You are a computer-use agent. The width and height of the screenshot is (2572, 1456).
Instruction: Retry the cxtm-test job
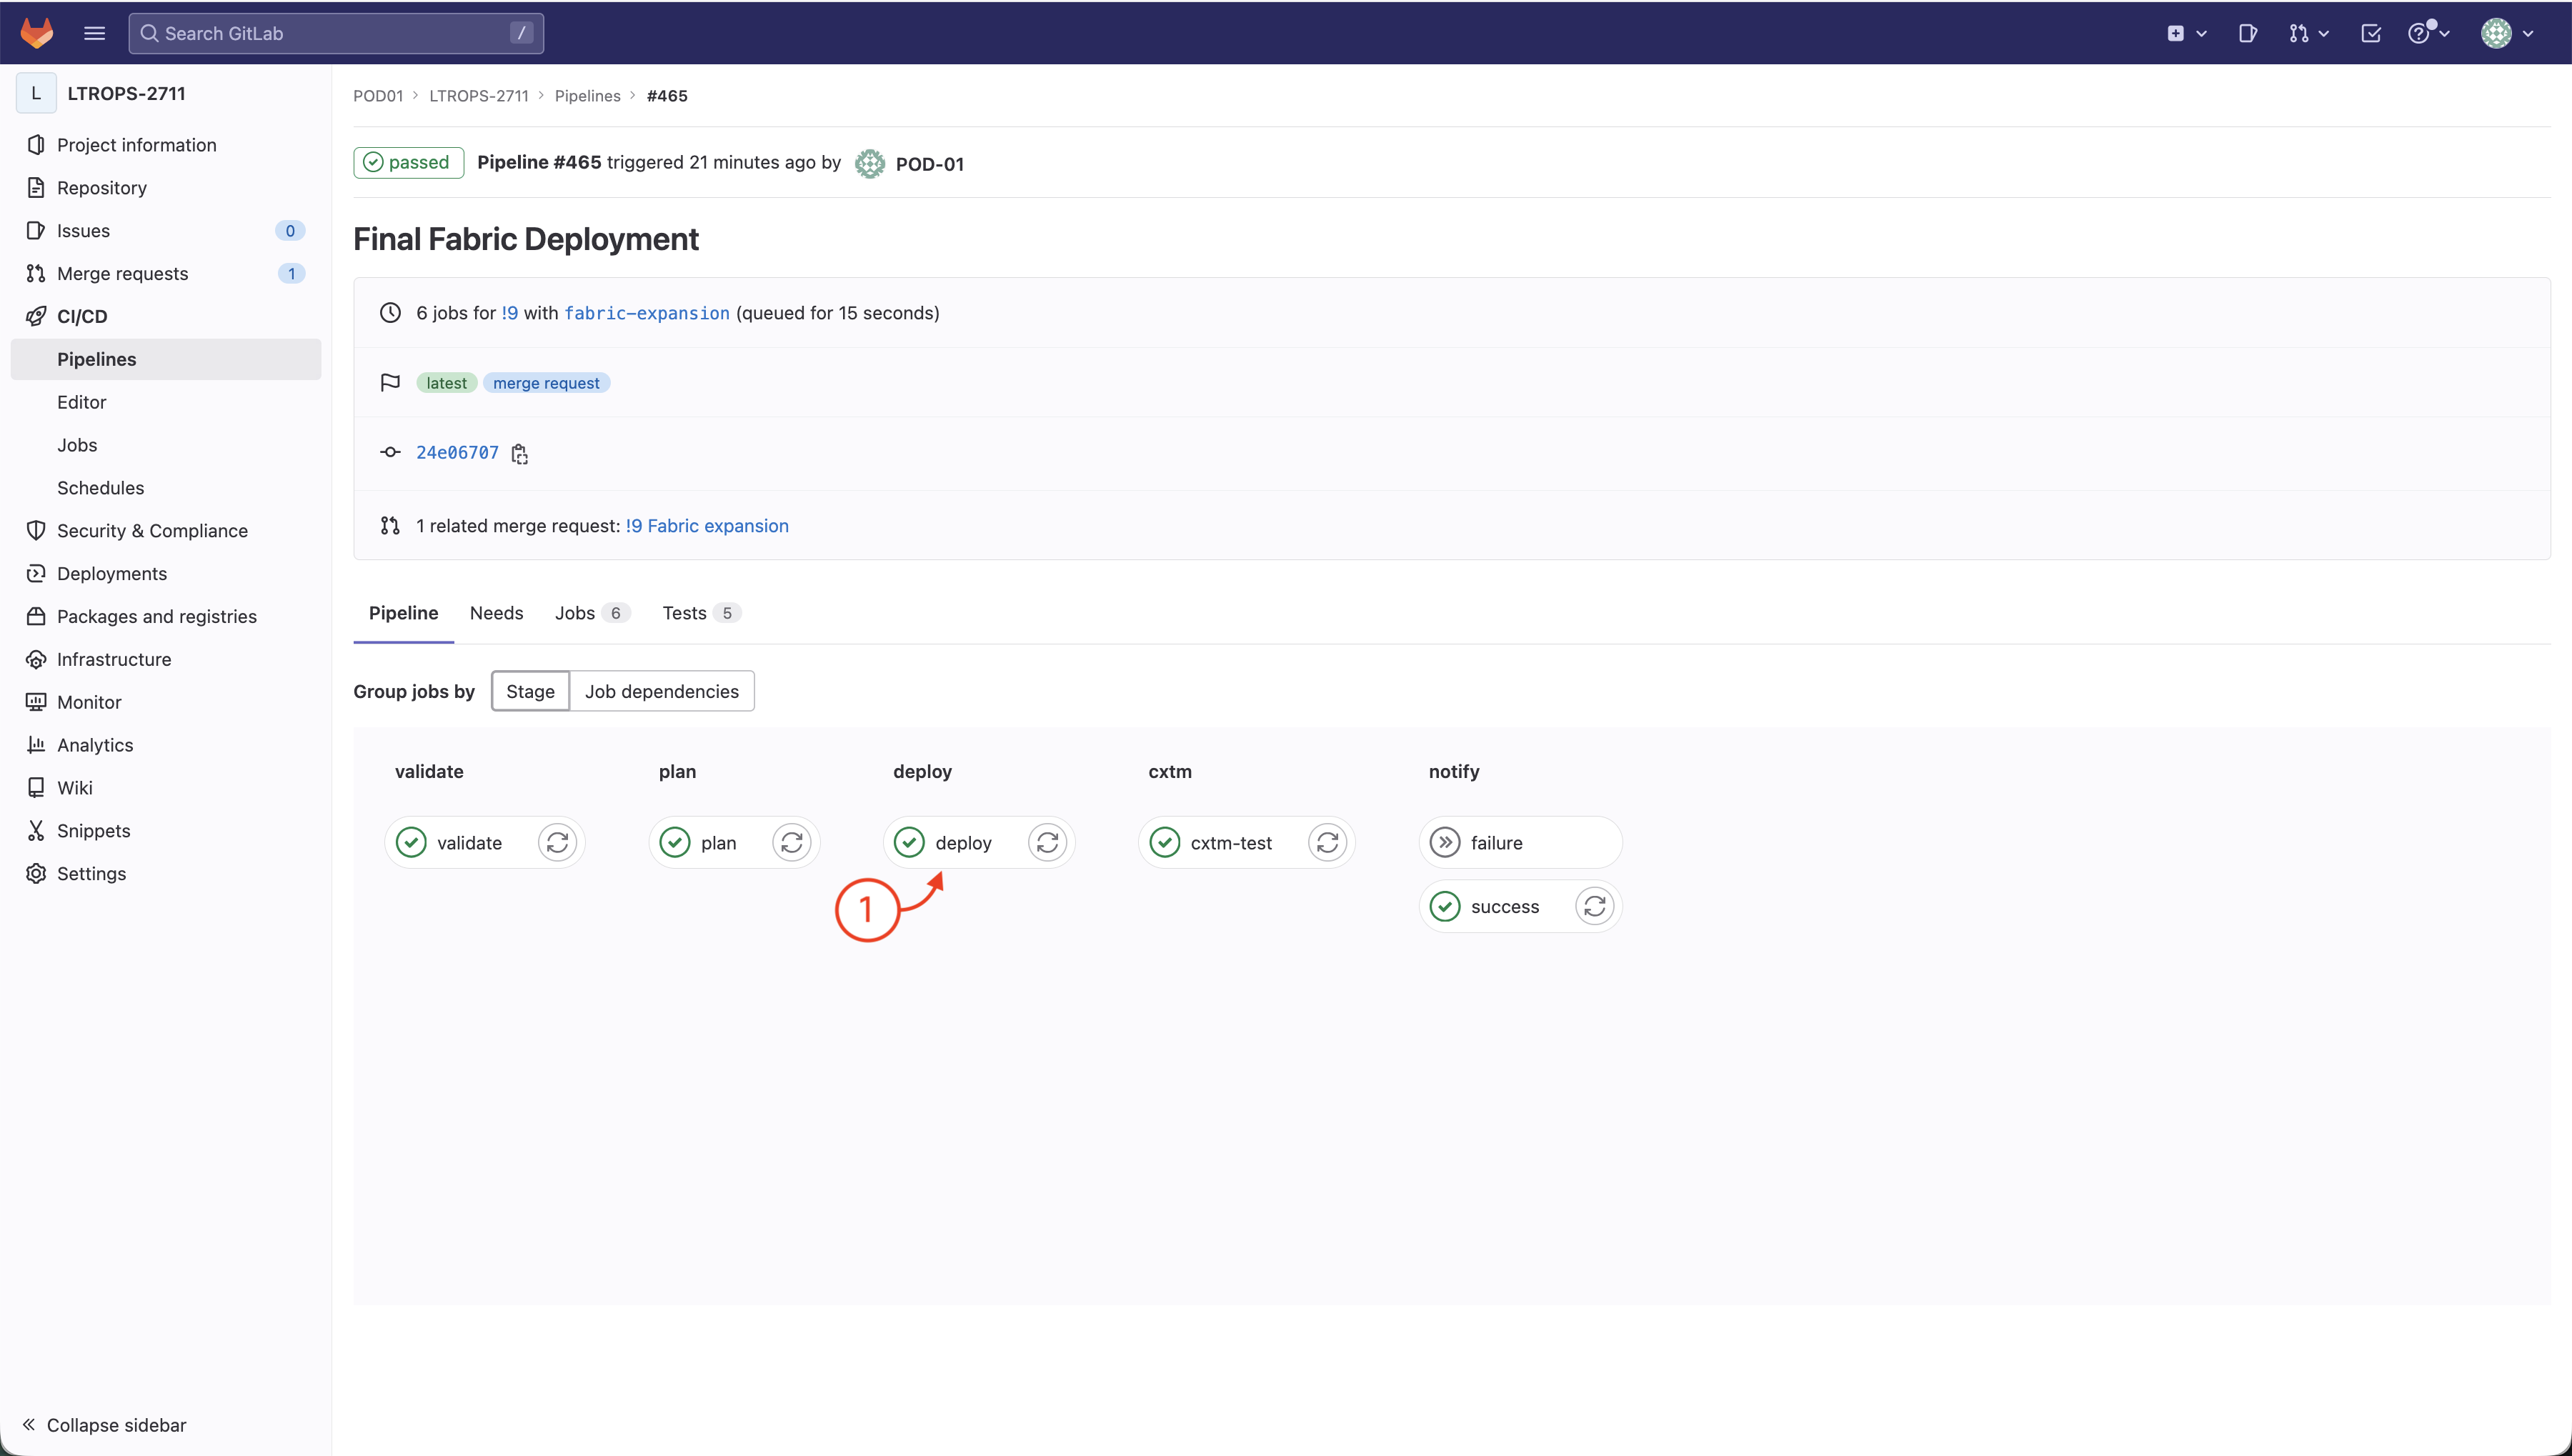[x=1327, y=843]
